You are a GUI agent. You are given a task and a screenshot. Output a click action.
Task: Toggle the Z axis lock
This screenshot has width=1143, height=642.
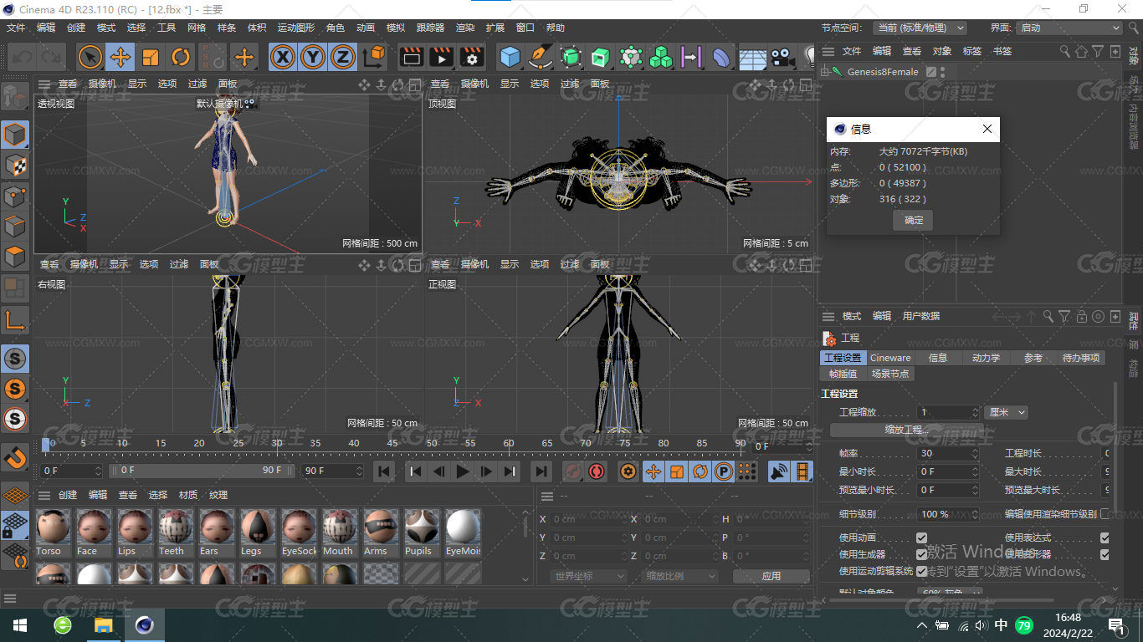pos(342,57)
